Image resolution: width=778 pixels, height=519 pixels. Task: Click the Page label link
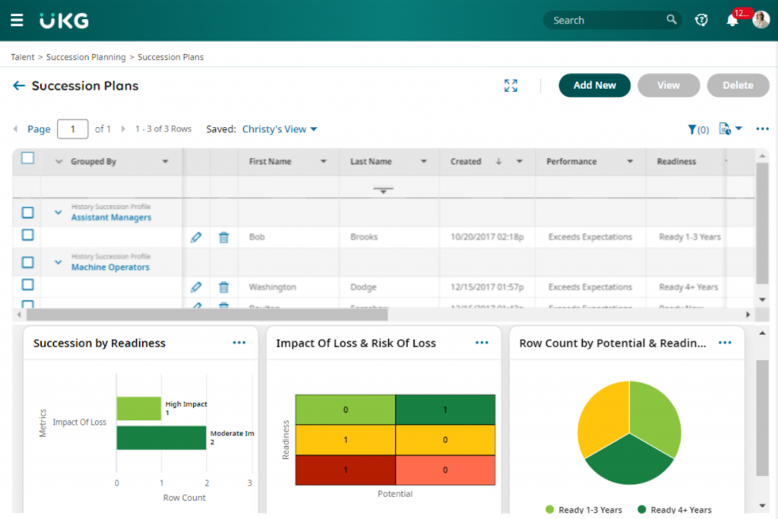coord(39,129)
